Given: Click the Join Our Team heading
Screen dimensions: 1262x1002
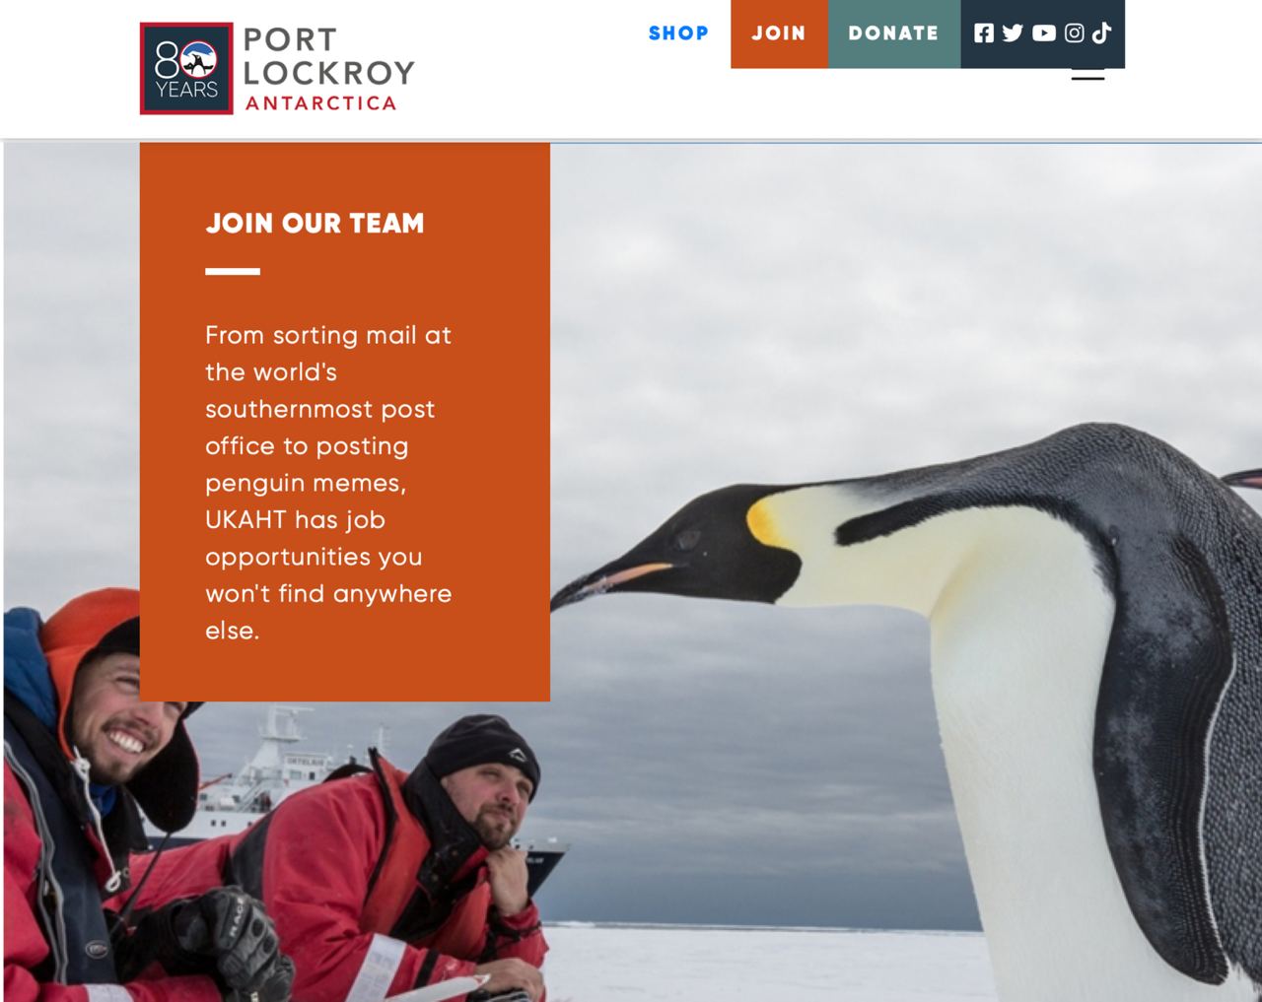Looking at the screenshot, I should 315,223.
